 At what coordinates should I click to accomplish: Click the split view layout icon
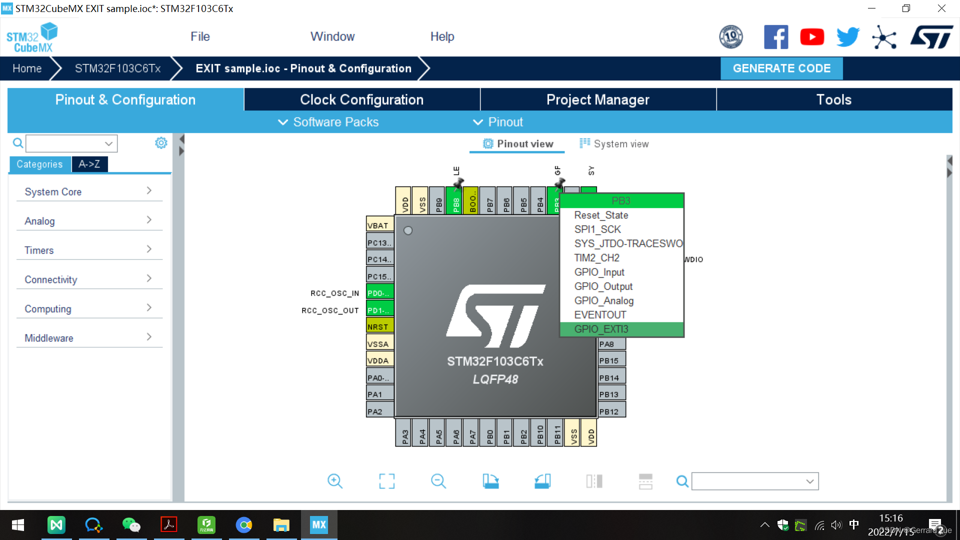594,481
